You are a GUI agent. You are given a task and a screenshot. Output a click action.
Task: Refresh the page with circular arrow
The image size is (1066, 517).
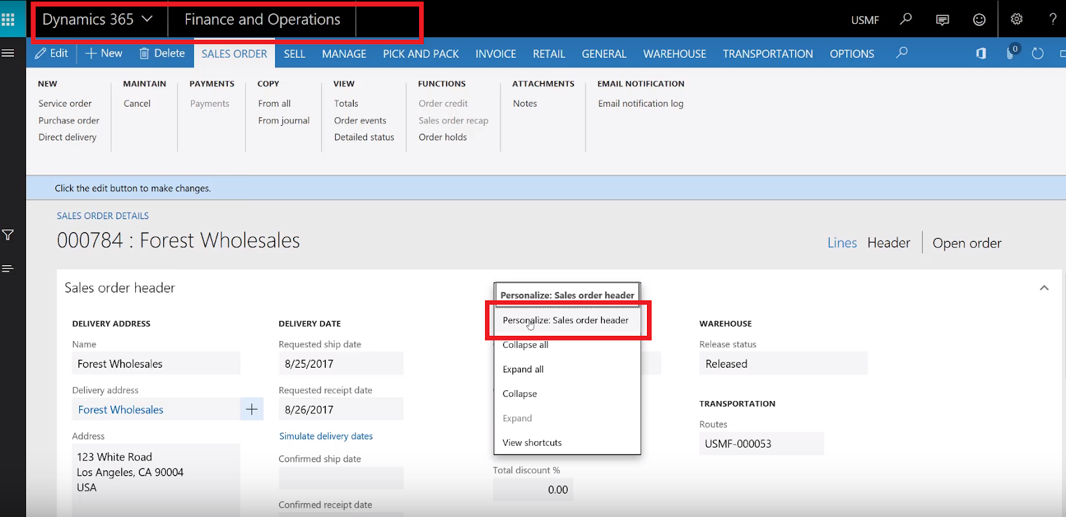[x=1037, y=53]
